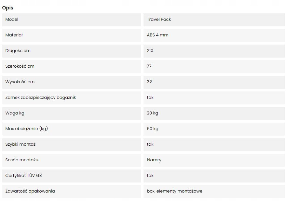Click the 77 width value
The image size is (286, 201).
click(x=149, y=66)
